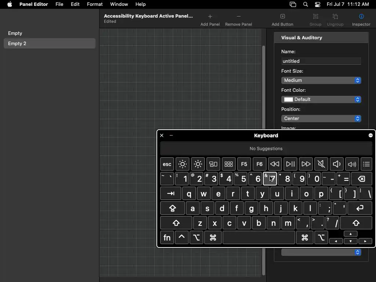Click the Group toolbar icon
The image size is (376, 282).
point(315,16)
